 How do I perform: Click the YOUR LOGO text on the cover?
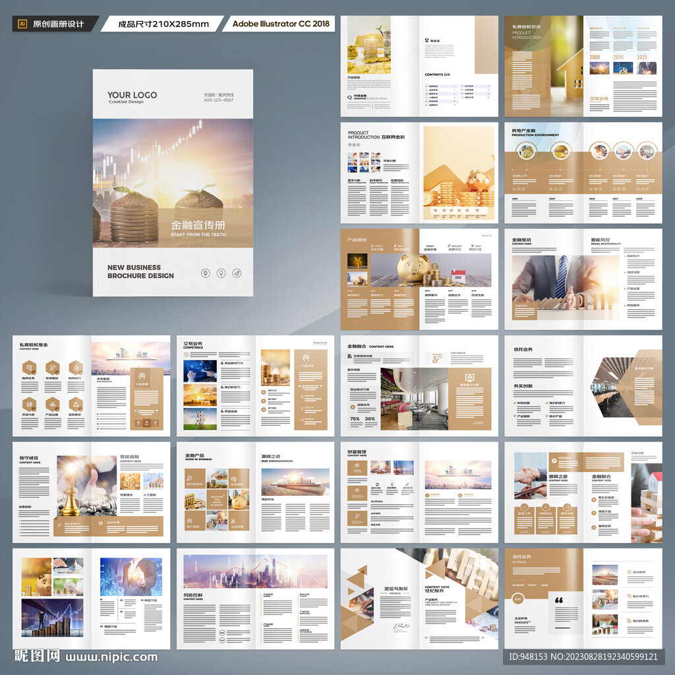(132, 95)
